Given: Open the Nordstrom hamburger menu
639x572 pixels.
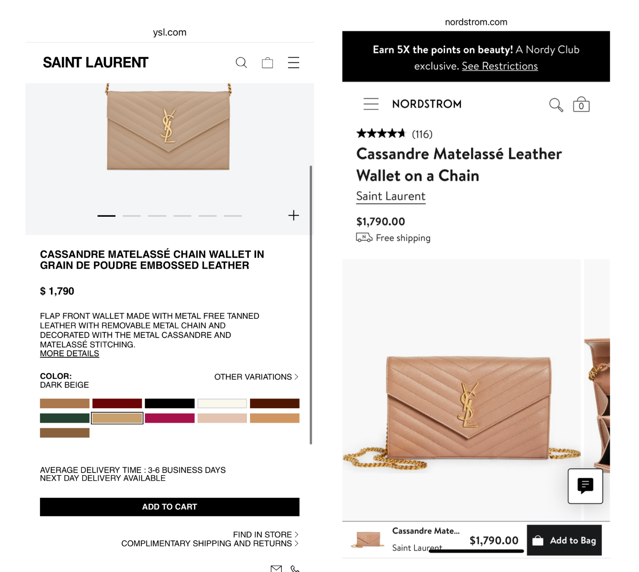Looking at the screenshot, I should pos(371,104).
